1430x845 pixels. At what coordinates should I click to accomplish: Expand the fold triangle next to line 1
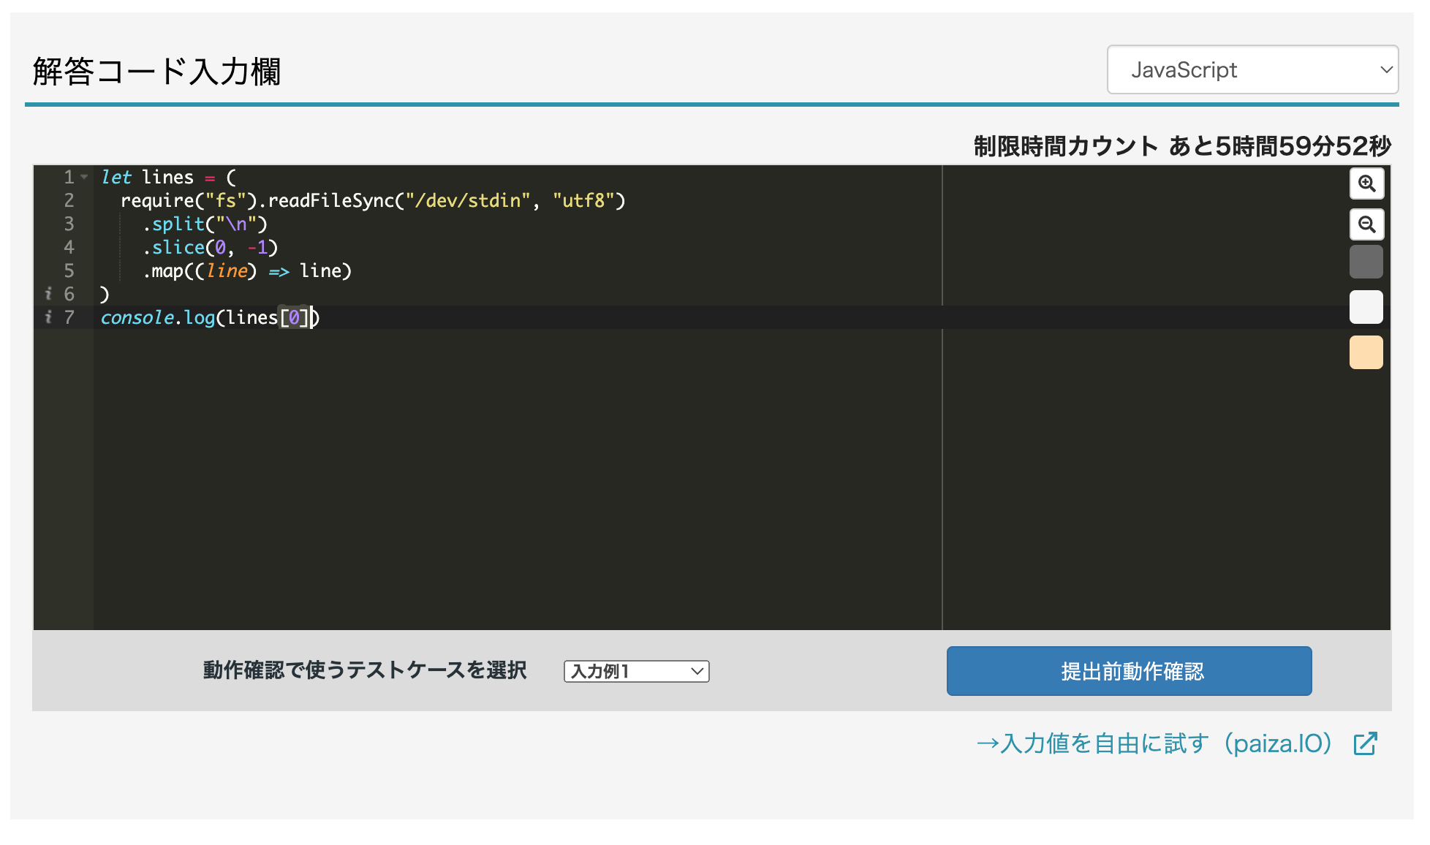coord(83,176)
